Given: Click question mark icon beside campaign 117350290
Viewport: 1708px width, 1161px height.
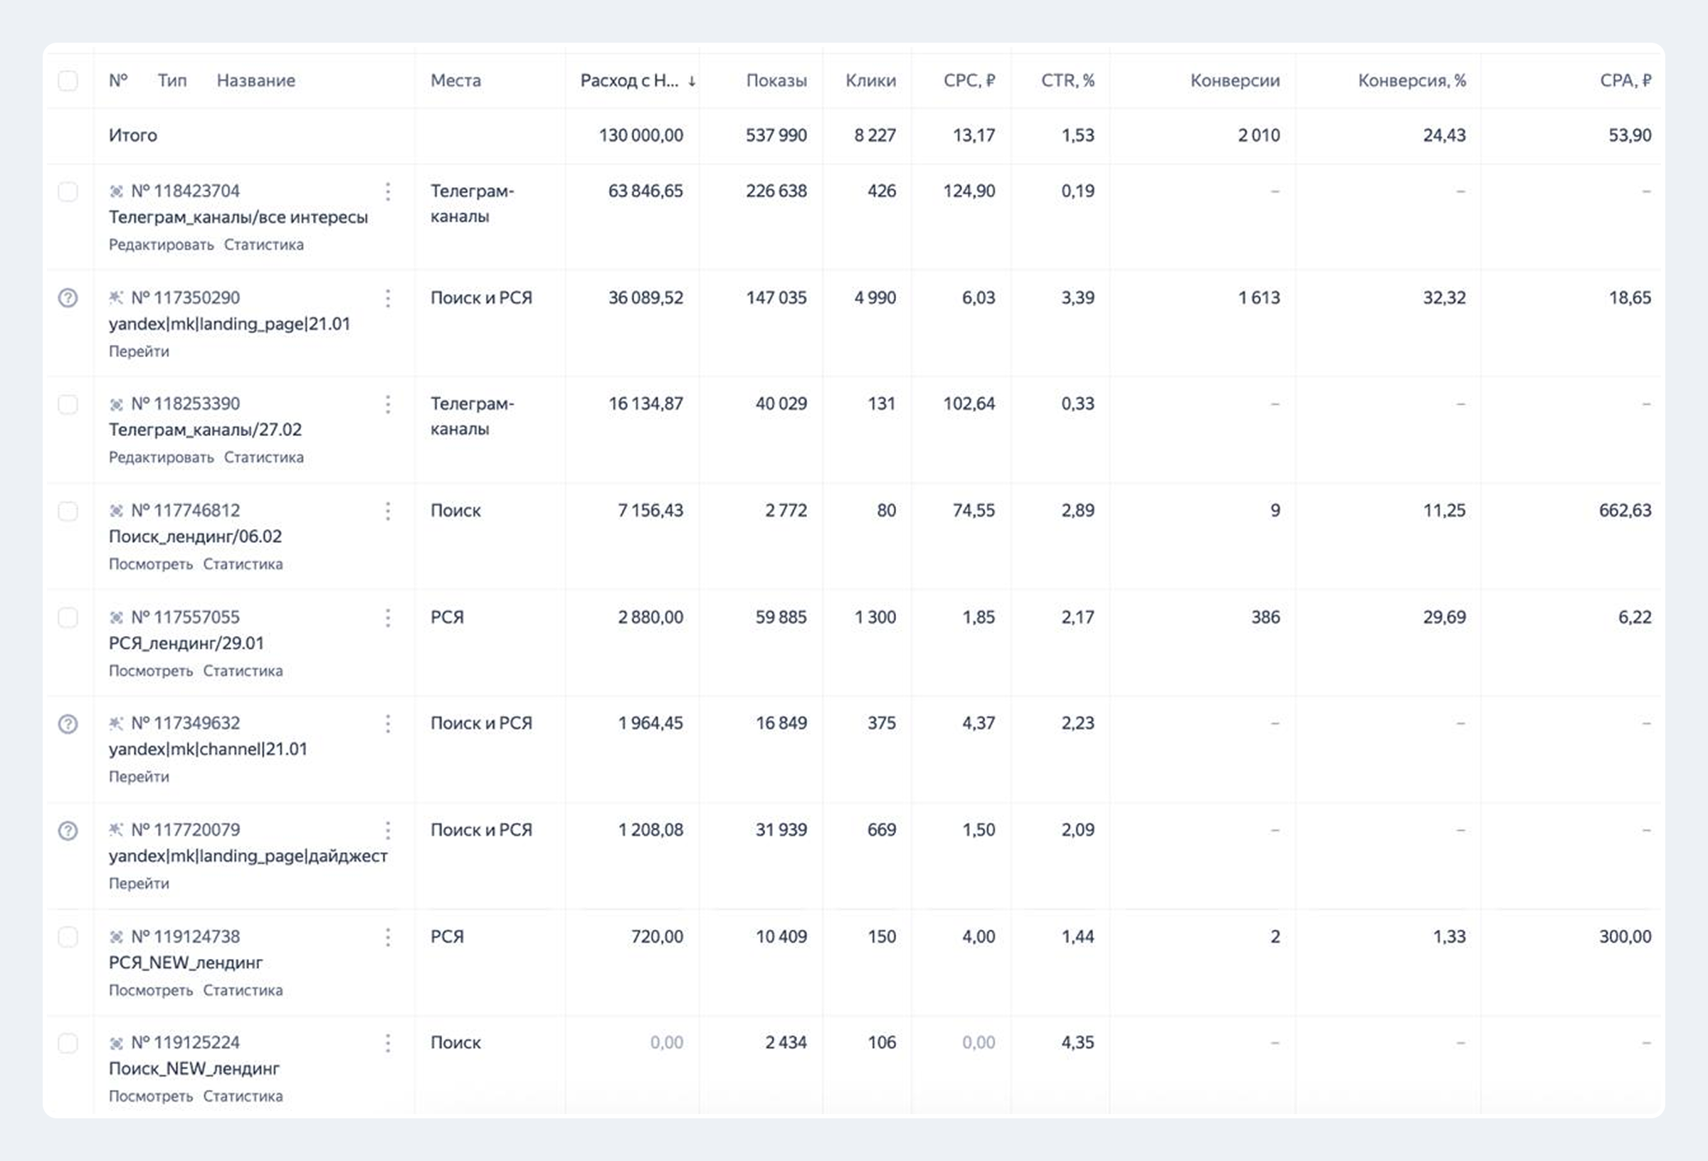Looking at the screenshot, I should click(68, 297).
